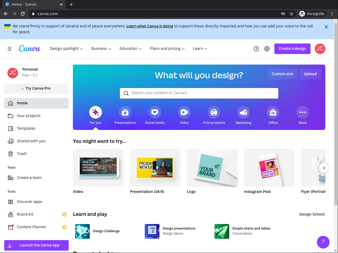Open the More categories icon
Screen dimensions: 338x253
[x=303, y=112]
